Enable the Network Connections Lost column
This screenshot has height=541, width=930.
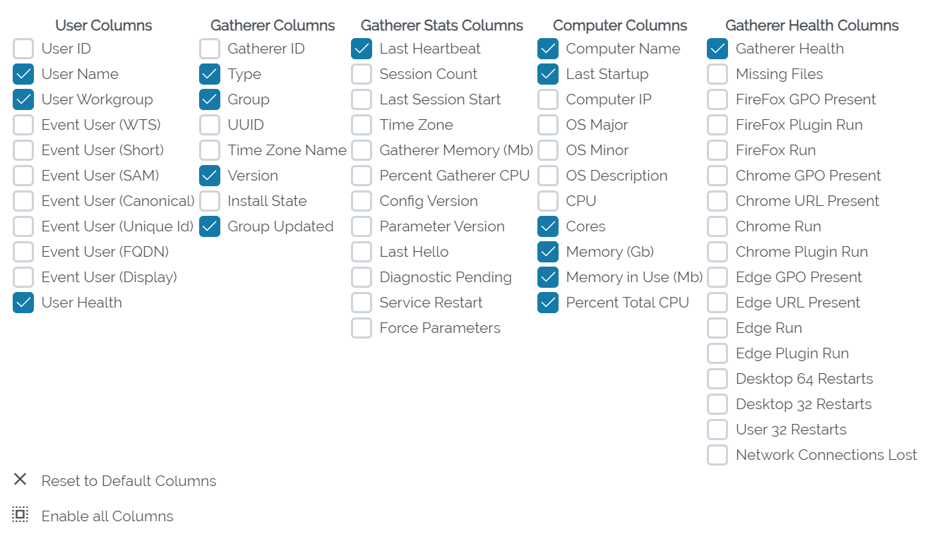coord(717,454)
